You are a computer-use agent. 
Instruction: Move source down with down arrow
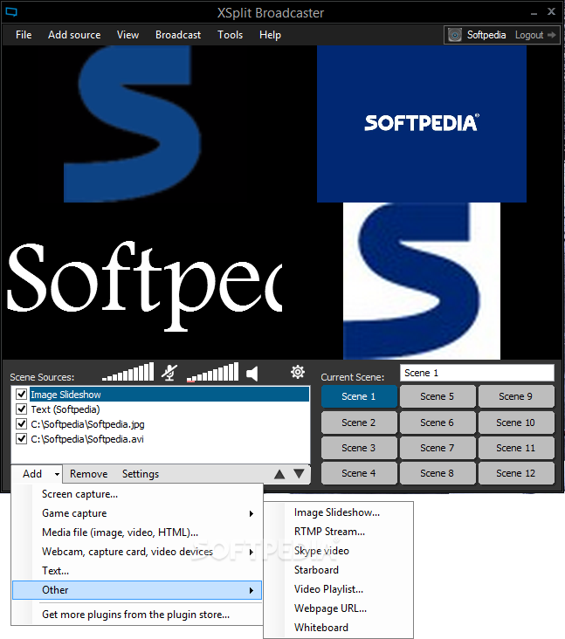coord(300,474)
